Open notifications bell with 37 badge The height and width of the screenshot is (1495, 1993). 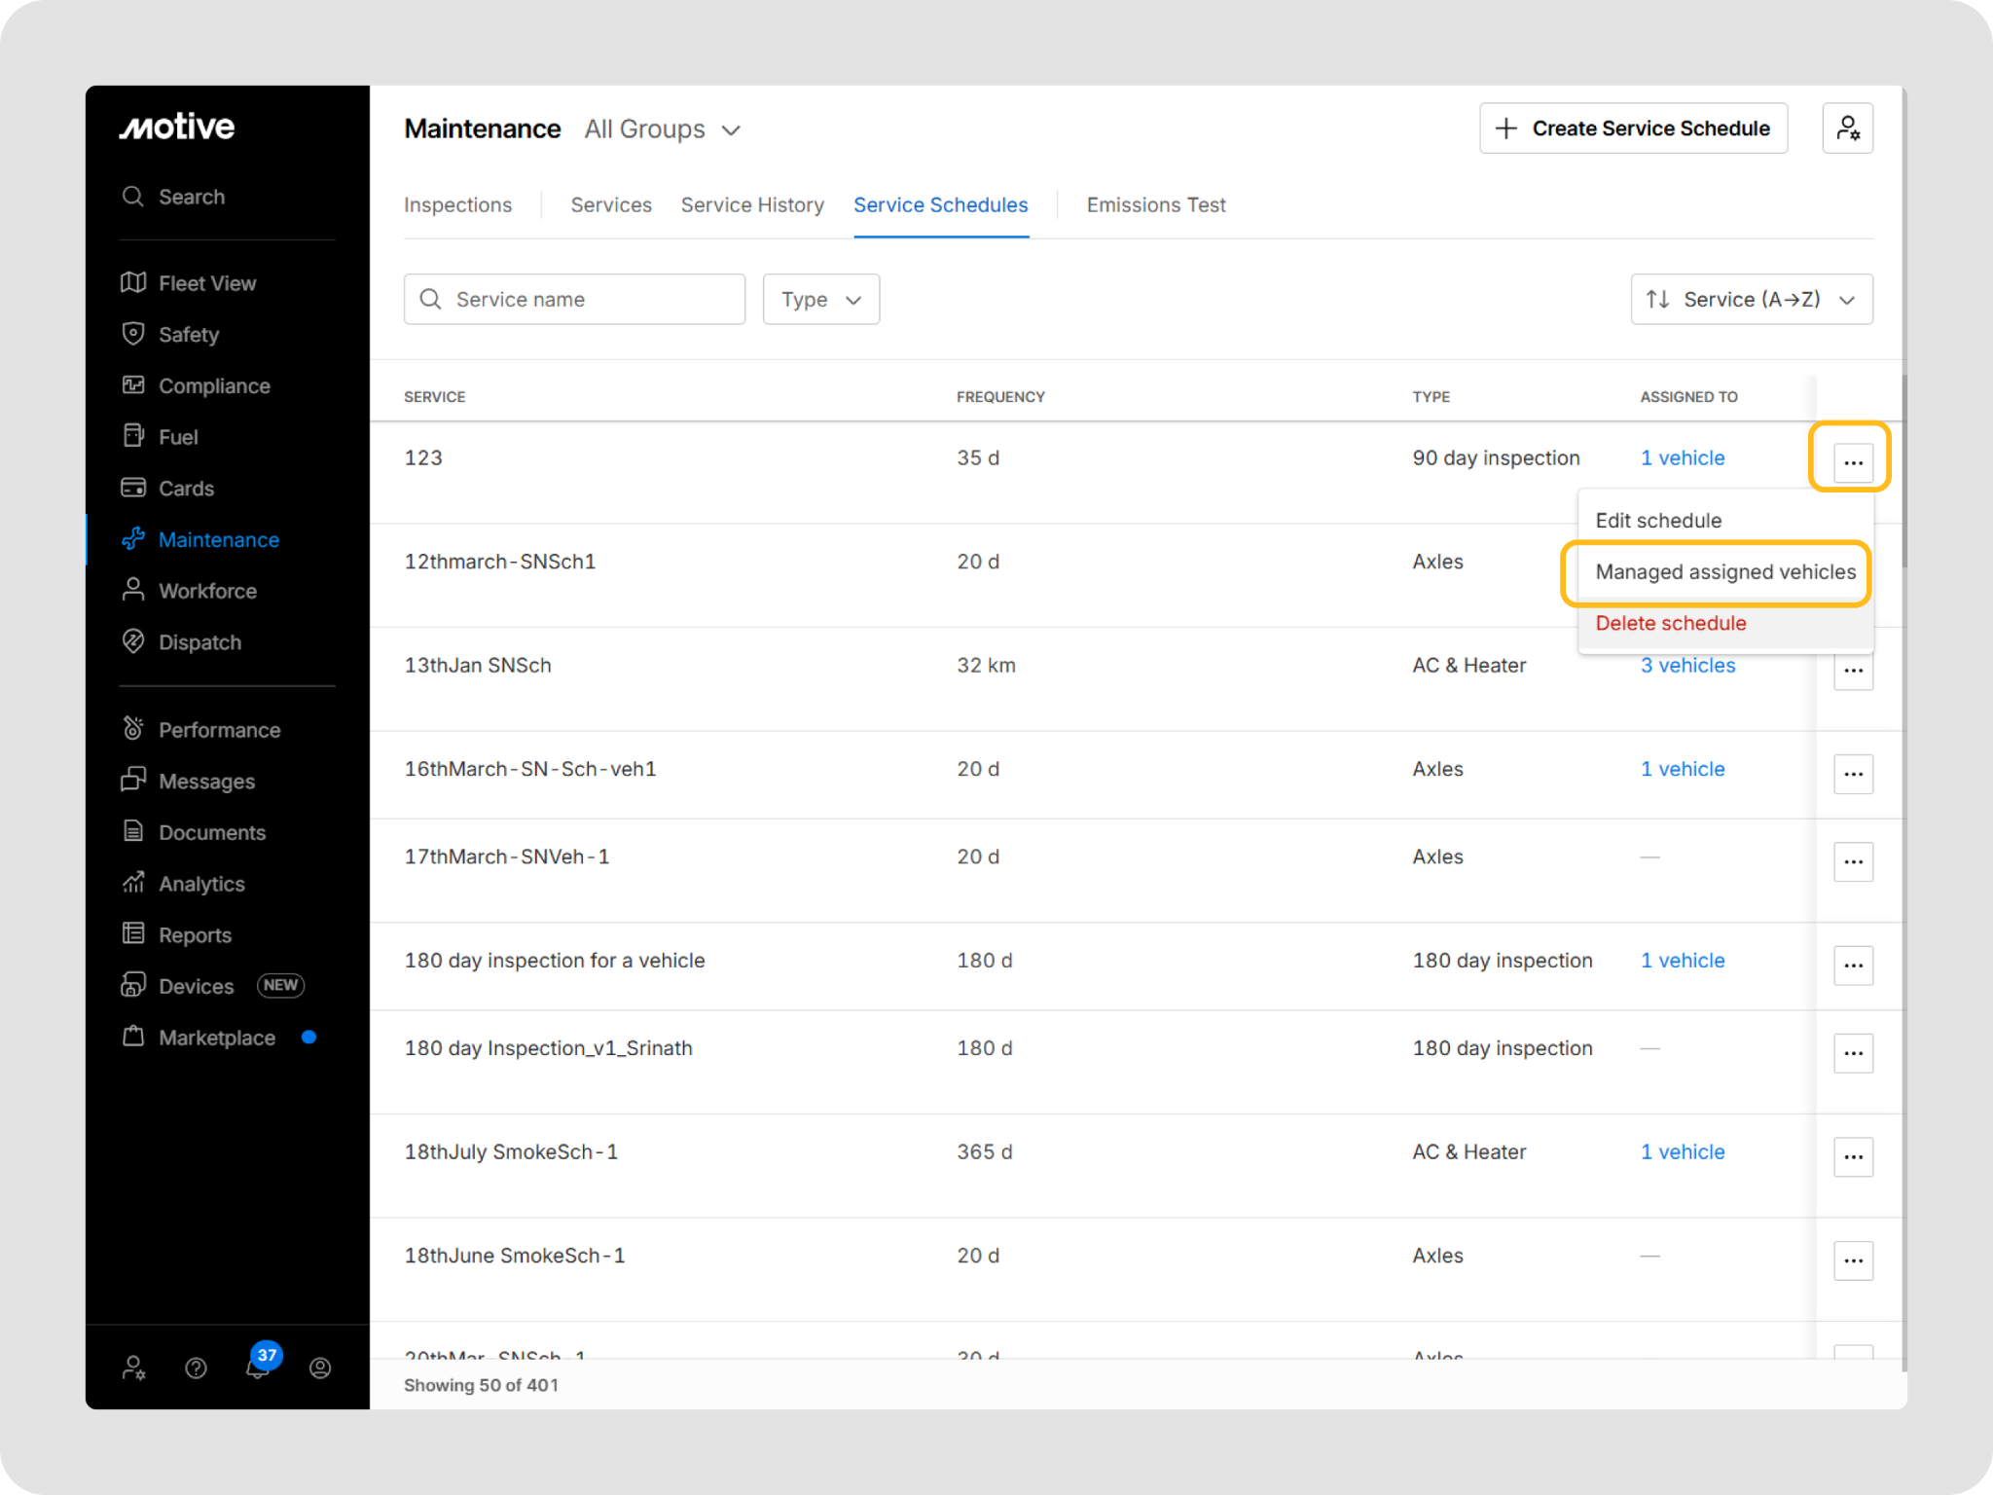(258, 1367)
